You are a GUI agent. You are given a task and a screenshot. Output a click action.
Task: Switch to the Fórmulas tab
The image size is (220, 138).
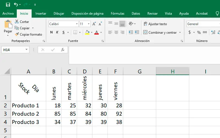[117, 14]
